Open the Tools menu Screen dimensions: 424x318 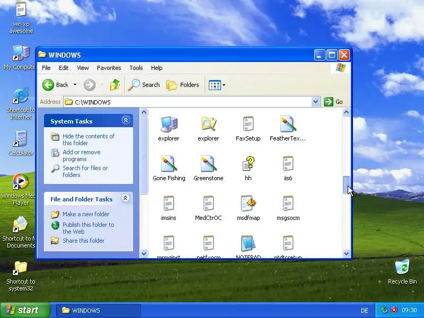136,68
